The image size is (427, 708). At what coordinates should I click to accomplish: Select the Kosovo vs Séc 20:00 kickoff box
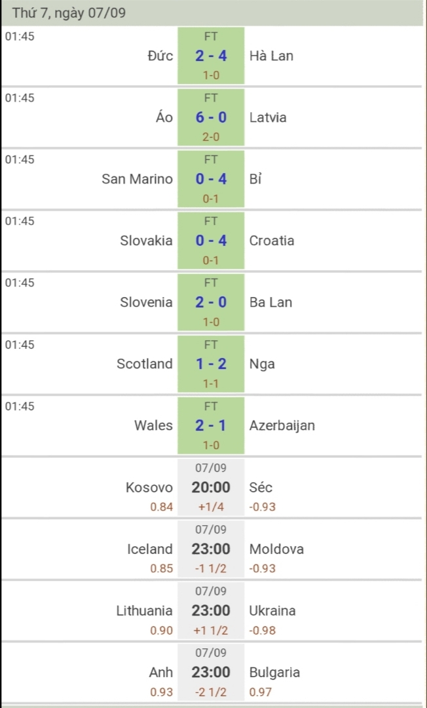[211, 487]
